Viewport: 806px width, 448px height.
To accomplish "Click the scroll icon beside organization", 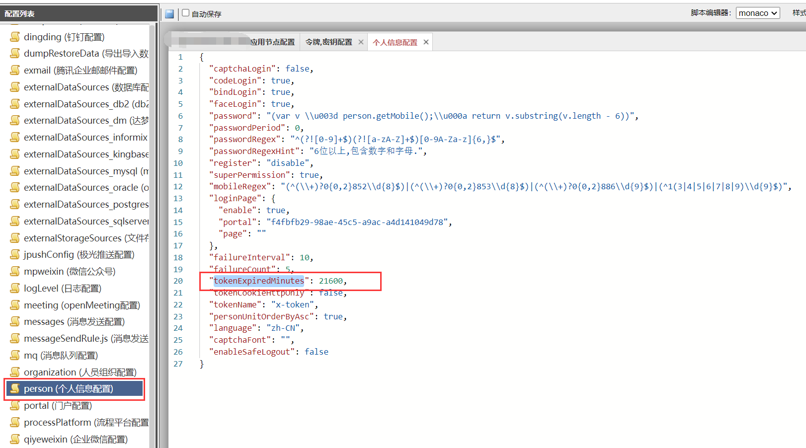I will tap(15, 372).
